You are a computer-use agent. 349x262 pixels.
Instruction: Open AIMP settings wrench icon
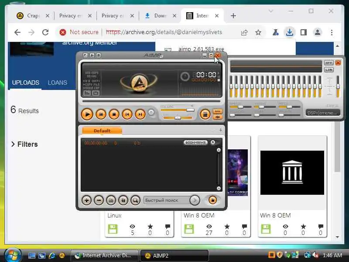click(92, 55)
